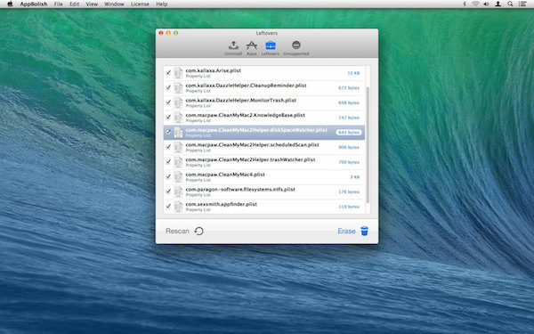This screenshot has width=534, height=334.
Task: Select CleanMyMac2Helper.scheduledScan.plist name
Action: tap(253, 145)
